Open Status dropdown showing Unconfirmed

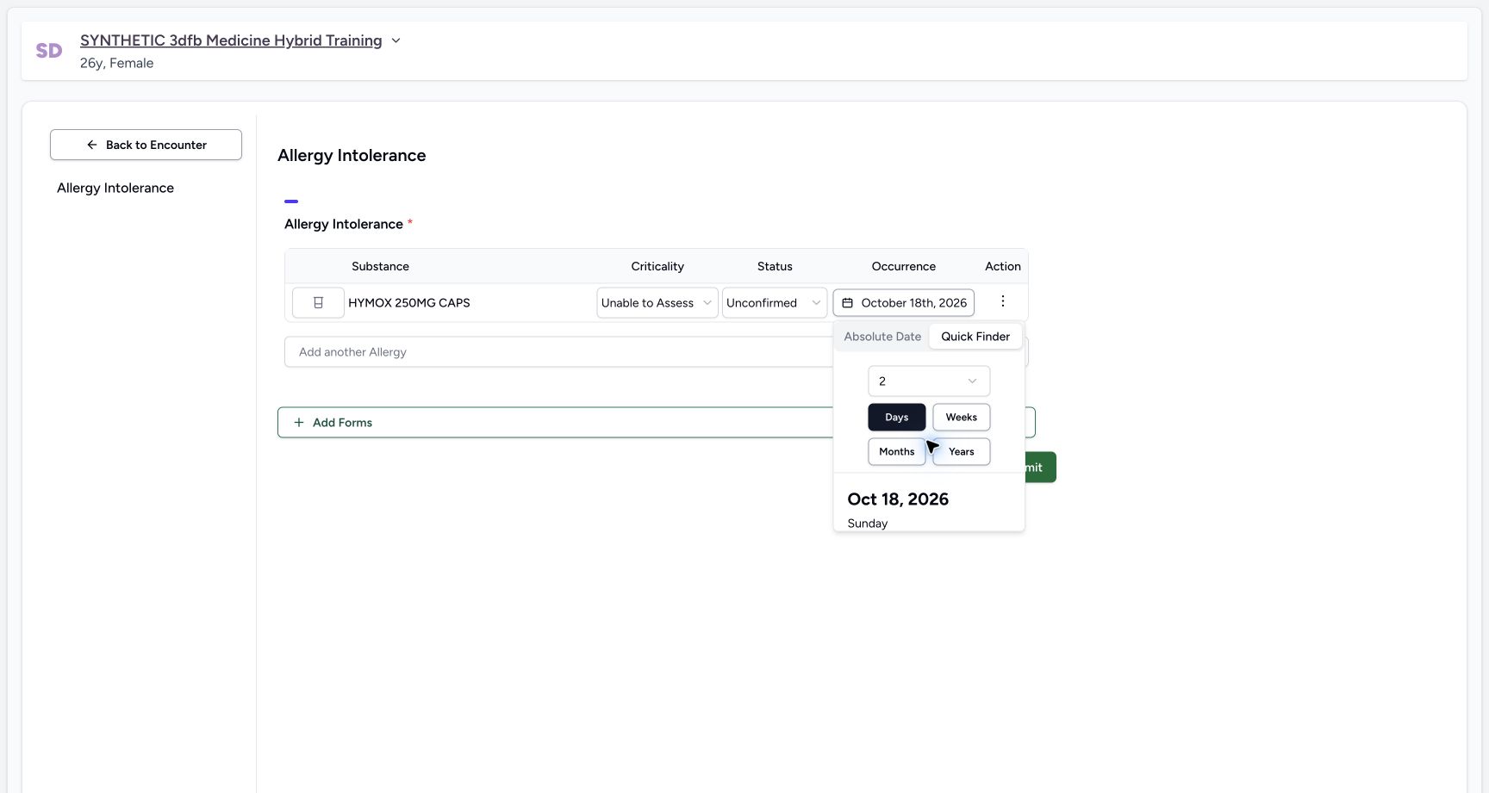774,303
